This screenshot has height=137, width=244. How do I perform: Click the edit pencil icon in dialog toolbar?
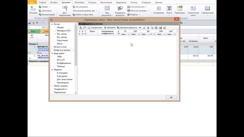(144, 28)
